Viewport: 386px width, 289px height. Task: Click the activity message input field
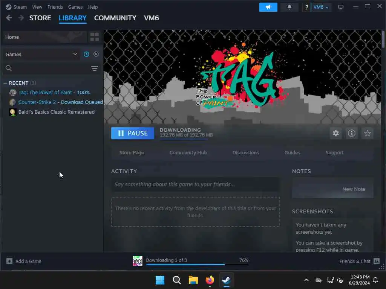point(196,184)
